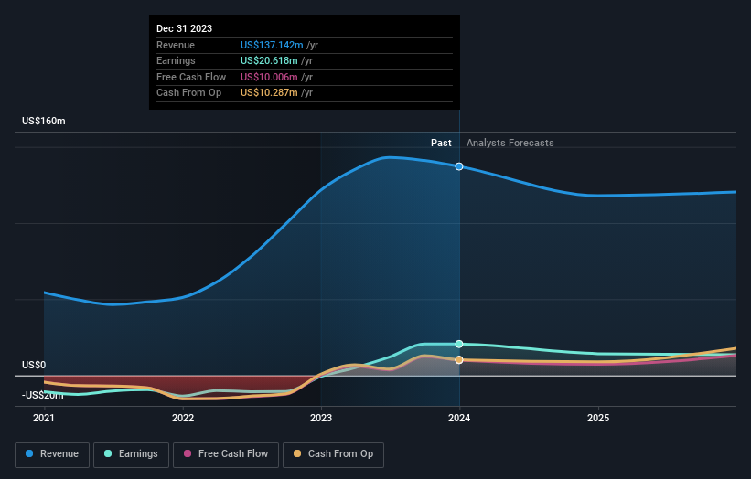Click the Revenue row label in tooltip
The image size is (751, 479).
click(176, 45)
